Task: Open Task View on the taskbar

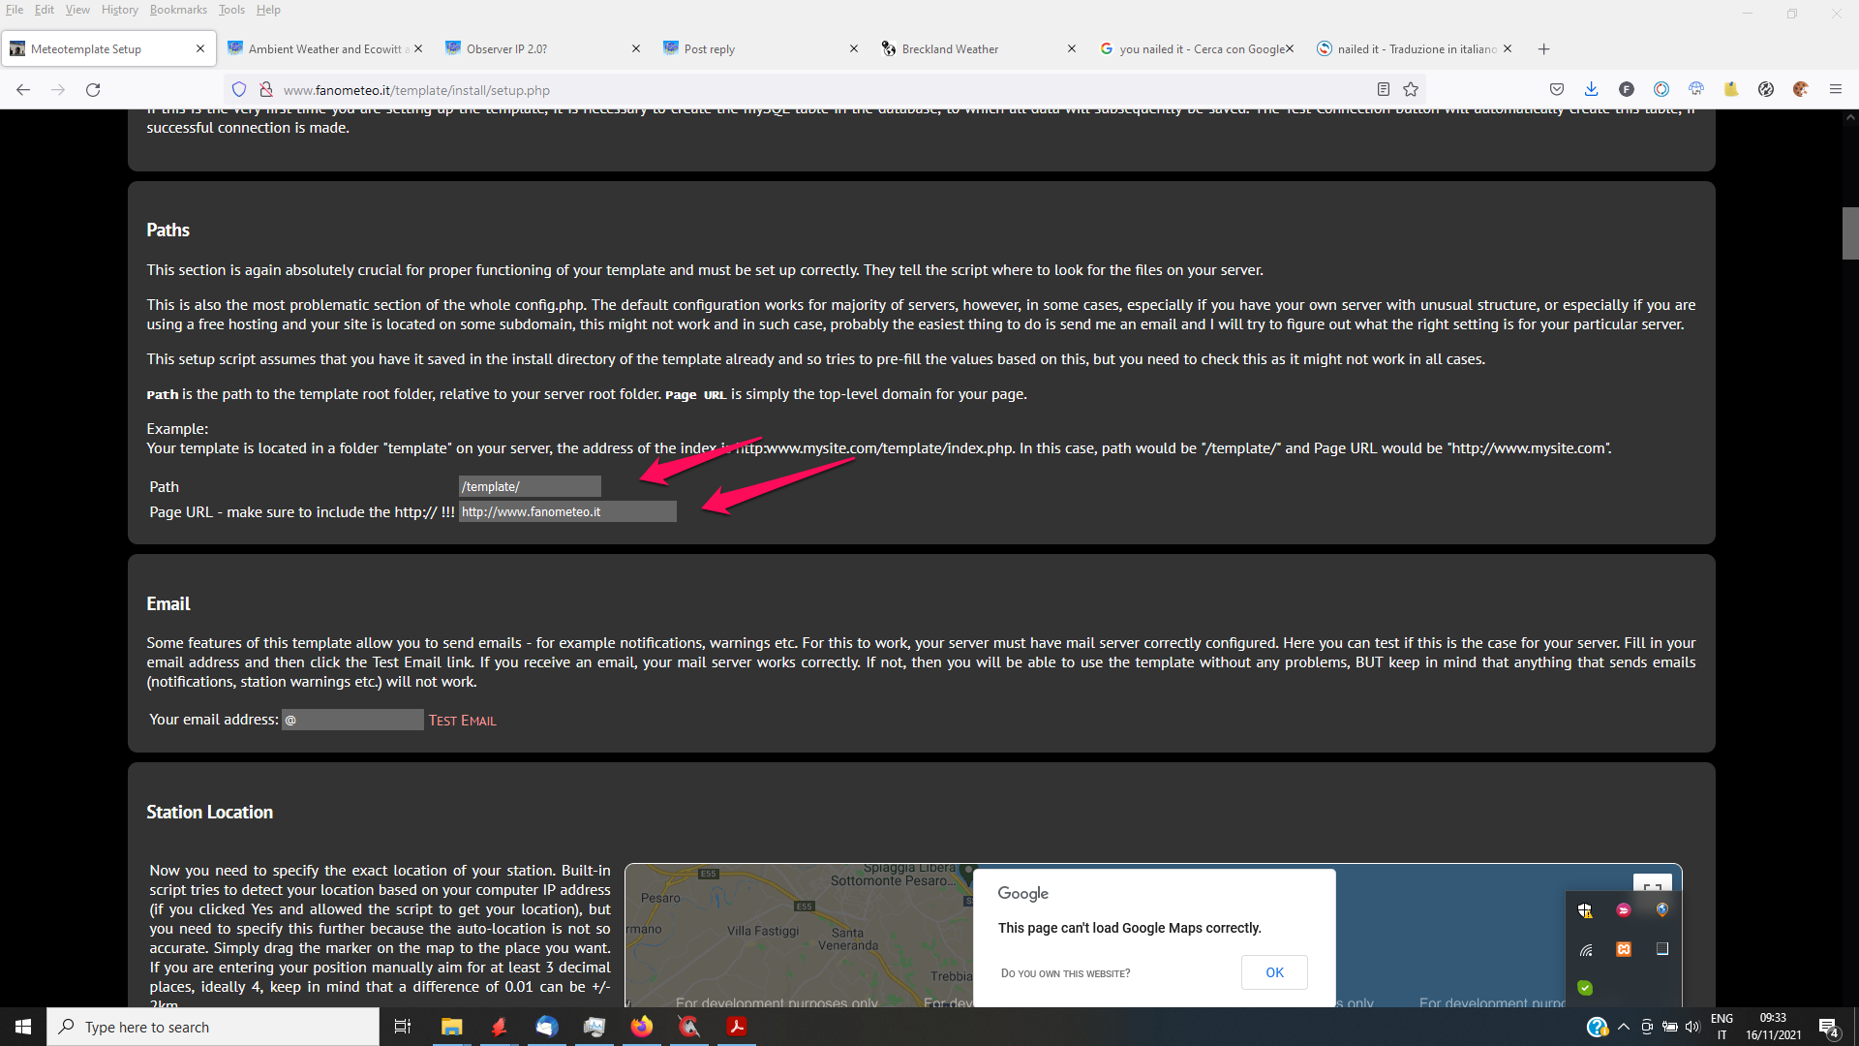Action: pos(403,1027)
